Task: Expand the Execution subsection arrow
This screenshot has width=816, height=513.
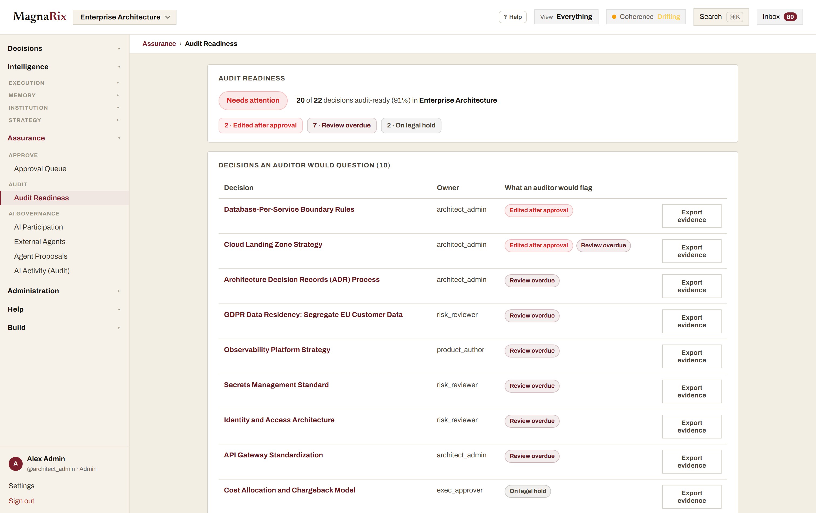Action: tap(118, 83)
